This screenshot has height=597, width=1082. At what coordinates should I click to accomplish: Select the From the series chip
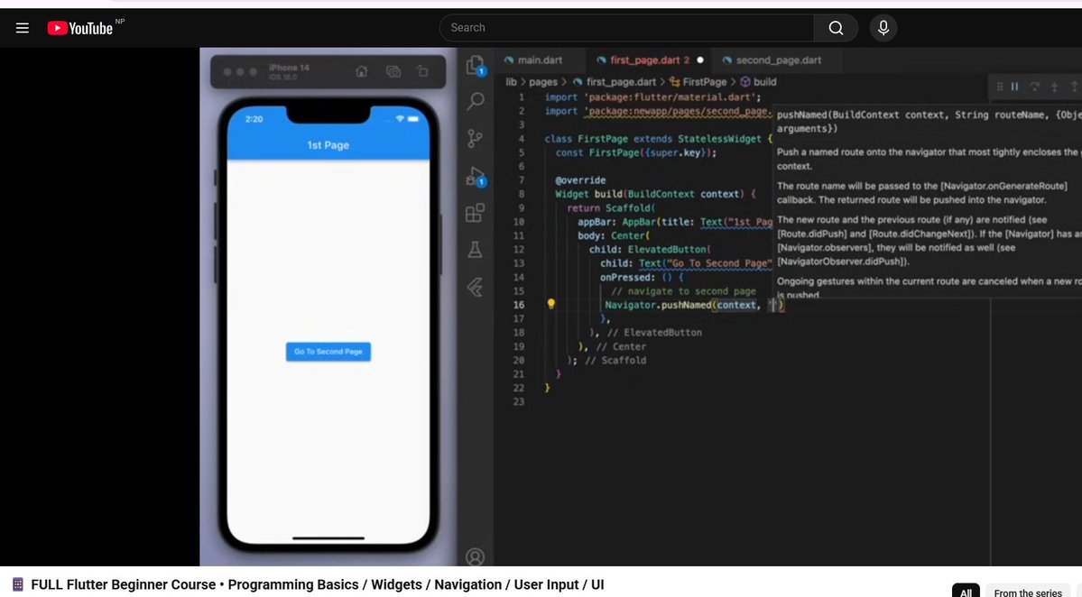[x=1028, y=592]
